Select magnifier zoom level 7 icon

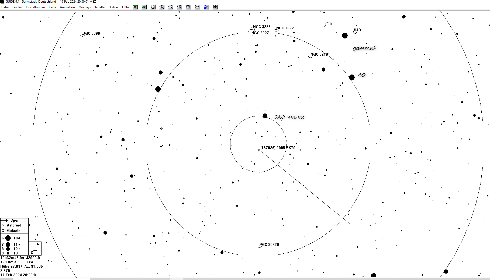pyautogui.click(x=189, y=7)
